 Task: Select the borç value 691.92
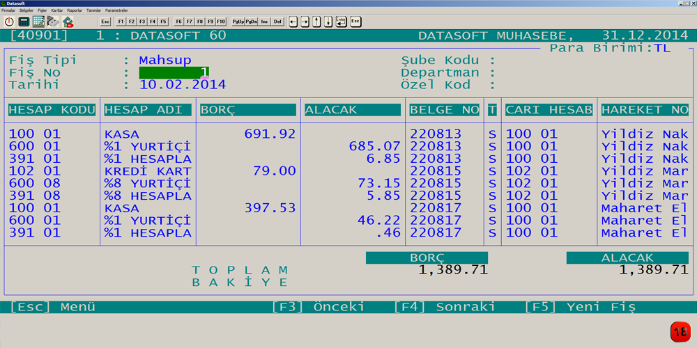pyautogui.click(x=270, y=134)
